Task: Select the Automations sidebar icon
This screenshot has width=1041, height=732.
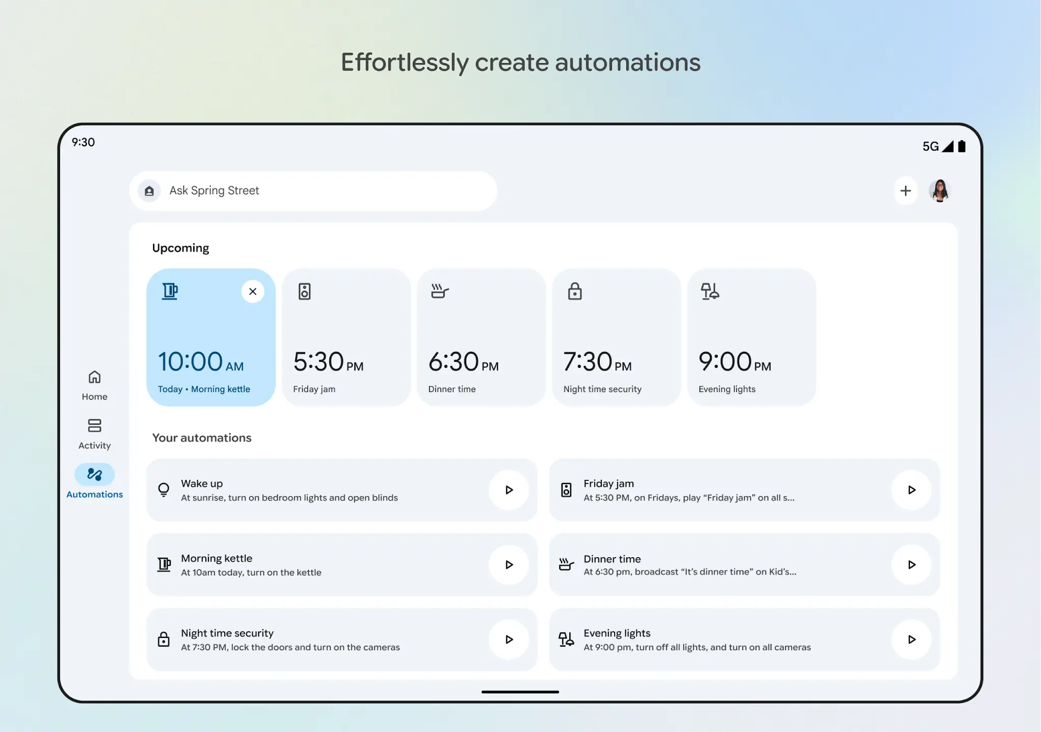Action: (x=95, y=475)
